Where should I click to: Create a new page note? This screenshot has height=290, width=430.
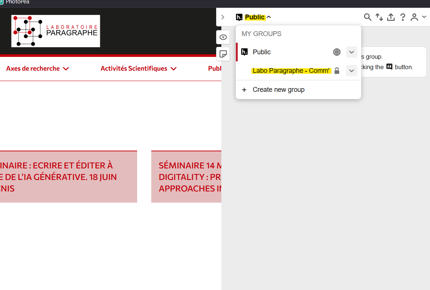[223, 54]
